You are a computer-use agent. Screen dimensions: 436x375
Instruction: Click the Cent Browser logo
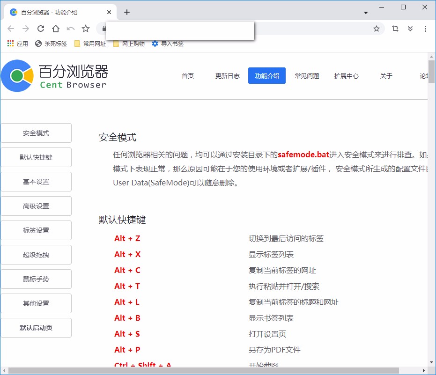click(19, 75)
